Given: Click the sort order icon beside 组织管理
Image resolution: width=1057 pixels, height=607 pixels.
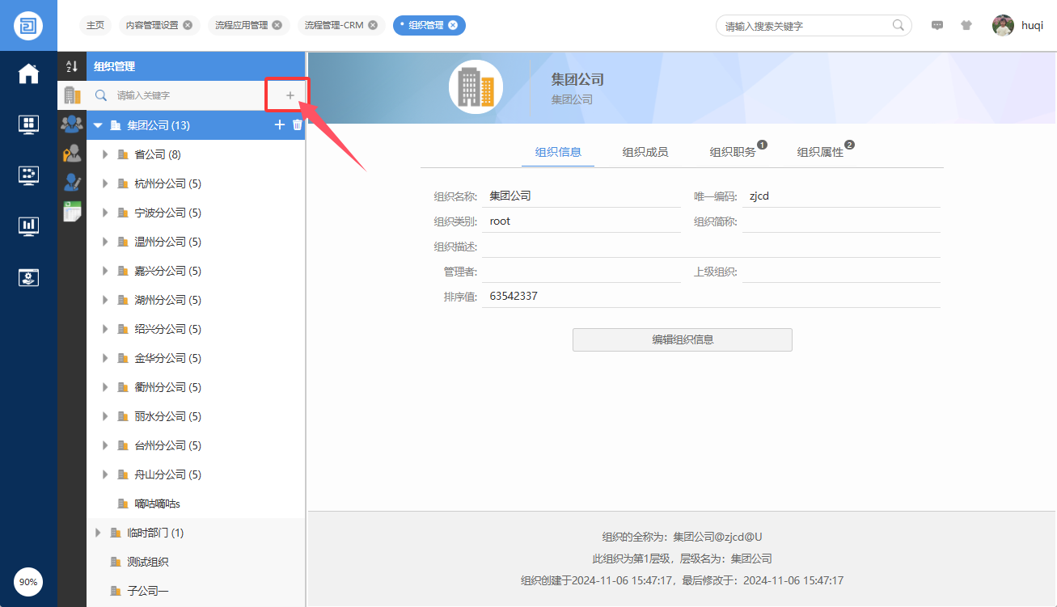Looking at the screenshot, I should [x=72, y=66].
